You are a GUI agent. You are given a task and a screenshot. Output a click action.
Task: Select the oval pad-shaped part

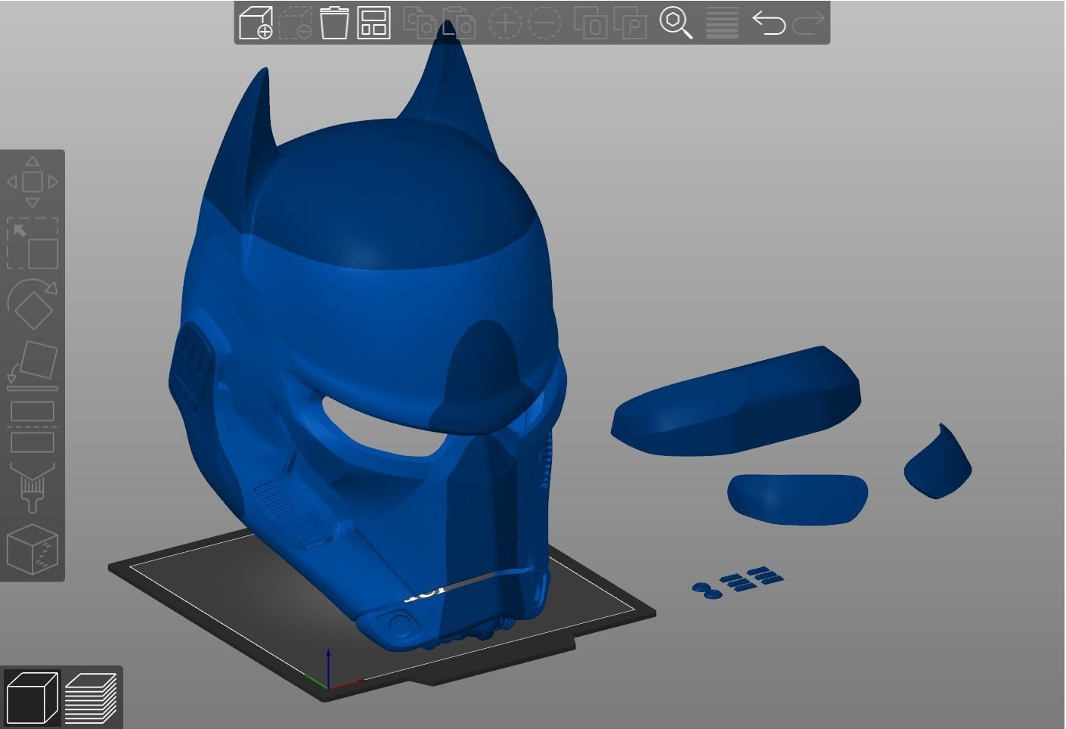pos(798,499)
